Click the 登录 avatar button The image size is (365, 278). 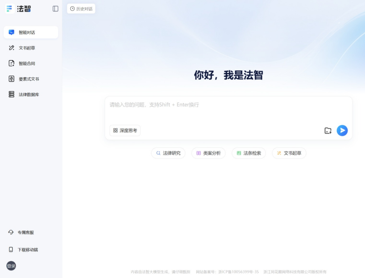[x=11, y=266]
